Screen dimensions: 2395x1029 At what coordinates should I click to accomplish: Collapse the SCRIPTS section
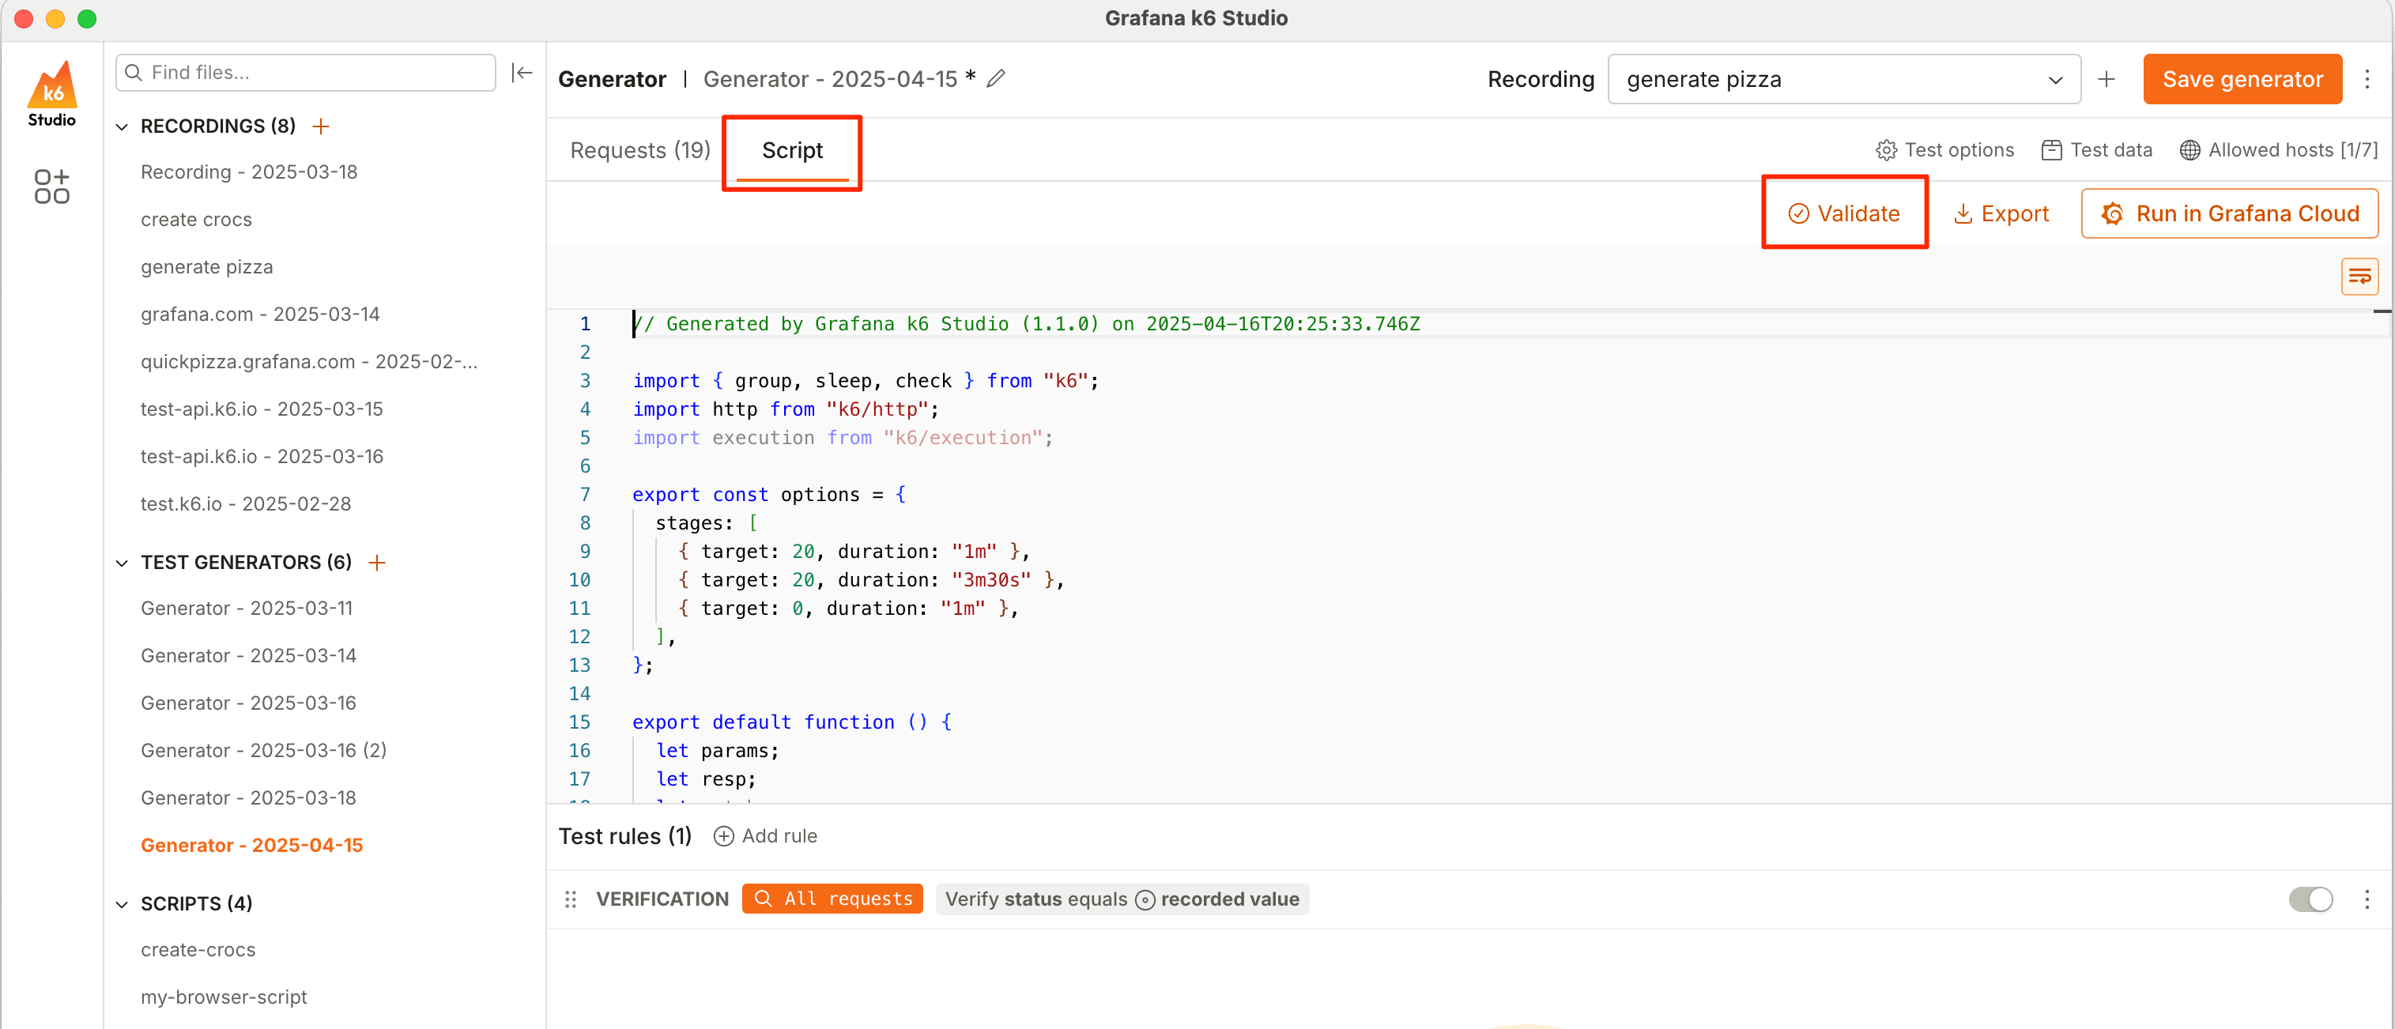(x=122, y=903)
